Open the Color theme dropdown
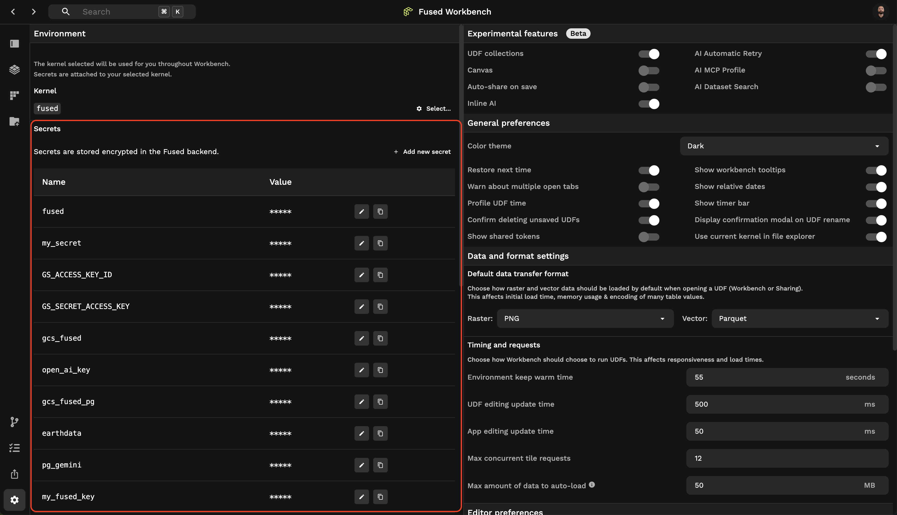This screenshot has height=515, width=897. tap(784, 146)
